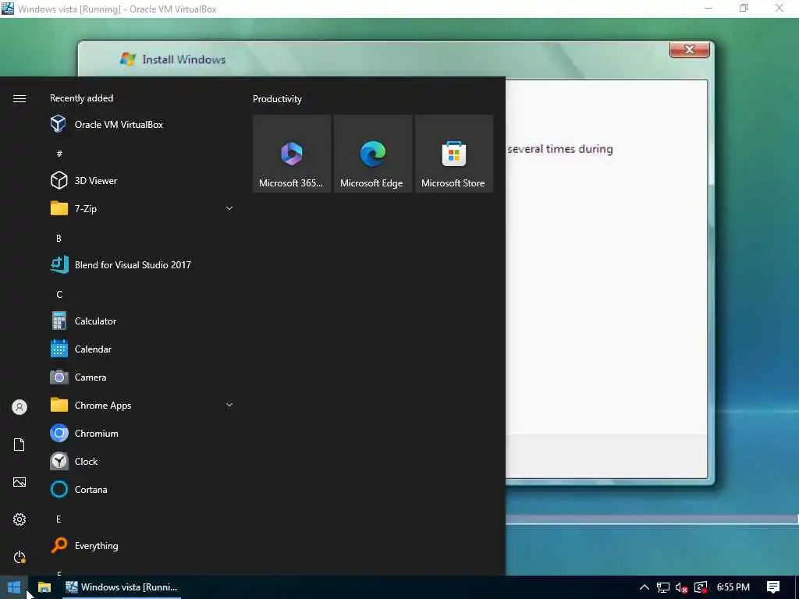Switch to Windows vista VirtualBox taskbar item
The width and height of the screenshot is (799, 599).
(x=123, y=587)
